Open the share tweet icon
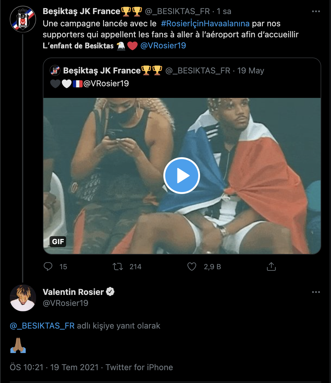 click(271, 267)
